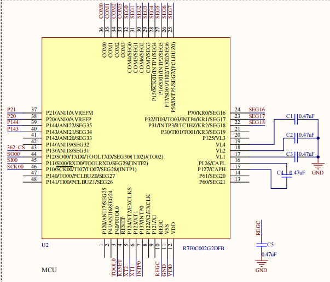Click pin name P142/ANI20/SEG33

[x=69, y=138]
